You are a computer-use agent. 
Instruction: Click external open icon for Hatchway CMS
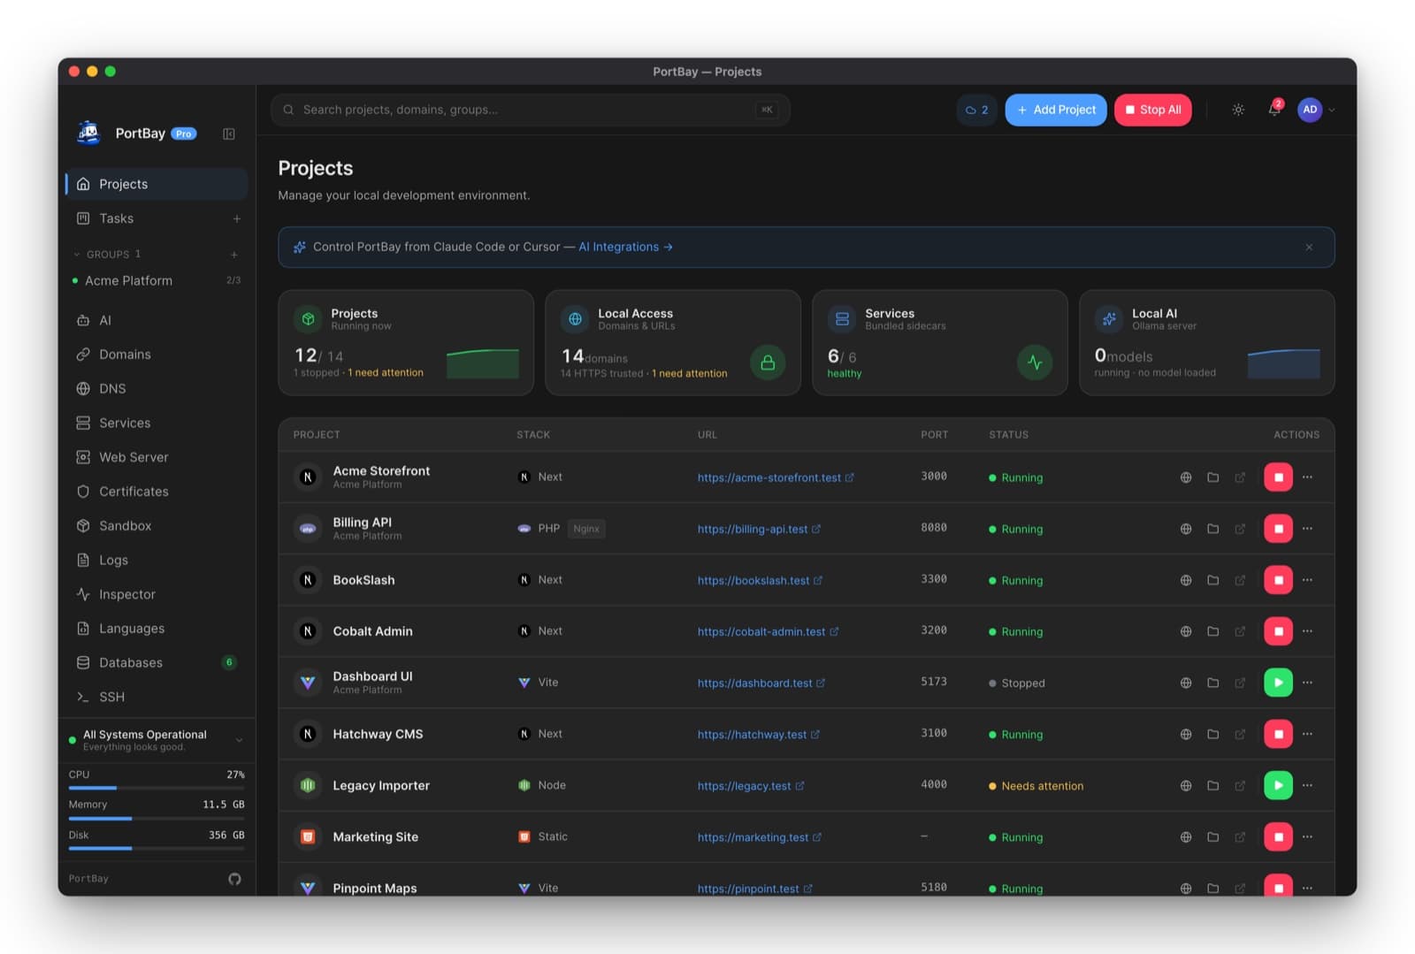1240,734
